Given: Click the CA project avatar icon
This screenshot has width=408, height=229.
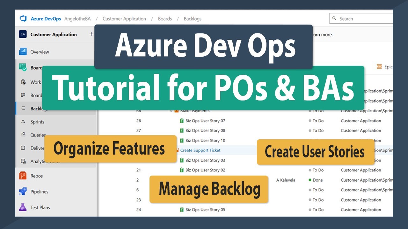Looking at the screenshot, I should (23, 34).
